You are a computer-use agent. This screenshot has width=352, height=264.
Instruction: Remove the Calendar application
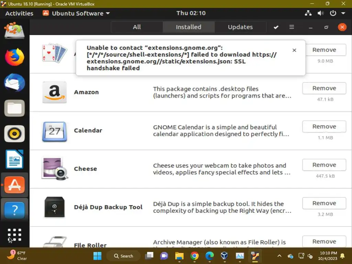pyautogui.click(x=324, y=126)
